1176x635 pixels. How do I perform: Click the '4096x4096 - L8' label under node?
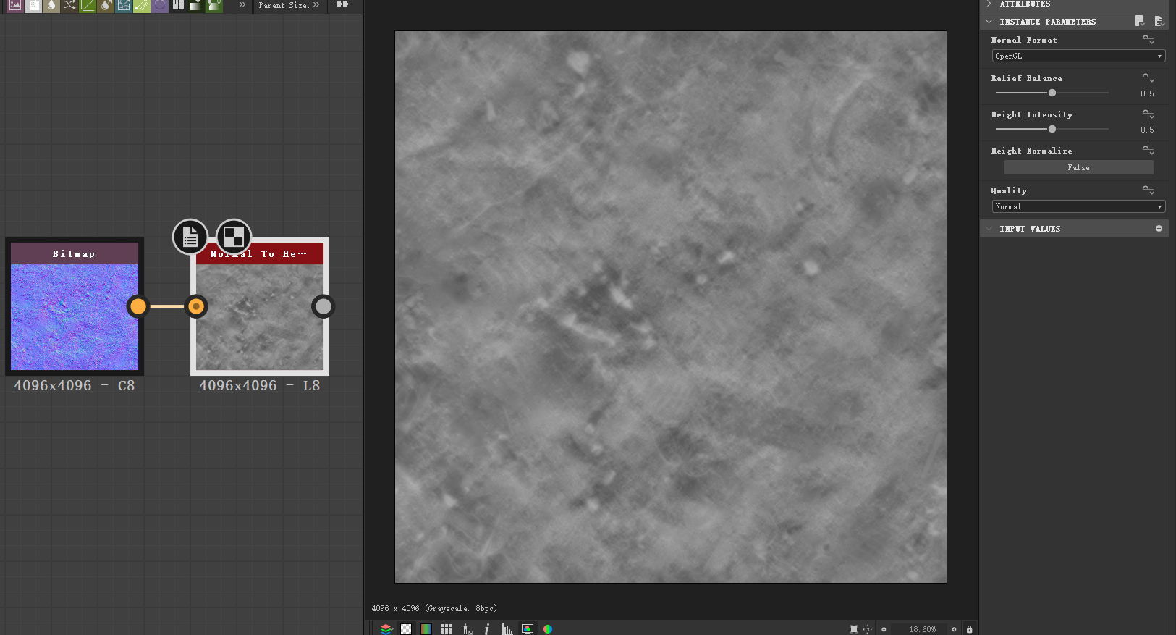(260, 385)
